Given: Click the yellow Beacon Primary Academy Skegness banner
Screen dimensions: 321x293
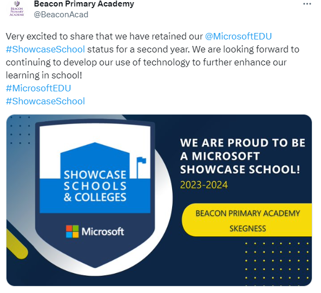Looking at the screenshot, I should pyautogui.click(x=247, y=220).
